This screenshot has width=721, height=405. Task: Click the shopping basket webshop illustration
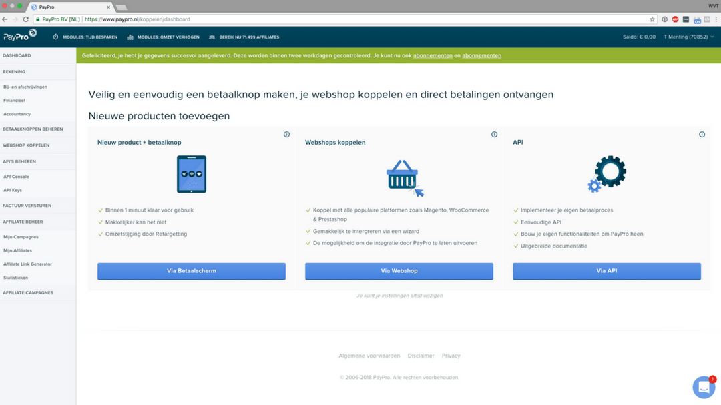[x=405, y=178]
